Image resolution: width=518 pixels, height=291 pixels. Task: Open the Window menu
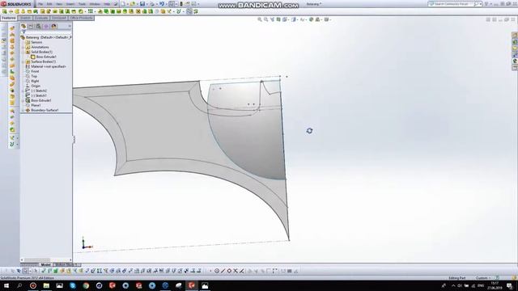pos(95,4)
